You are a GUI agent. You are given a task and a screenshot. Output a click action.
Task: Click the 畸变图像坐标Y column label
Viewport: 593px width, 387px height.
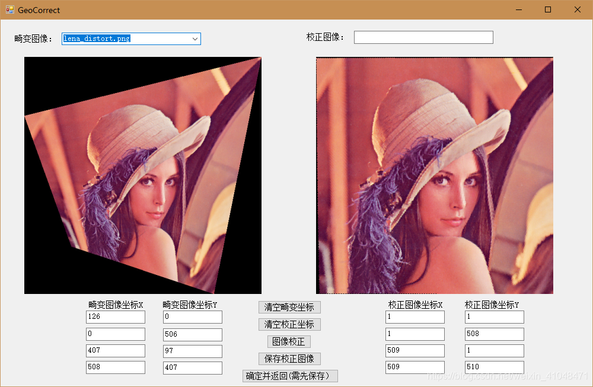(x=190, y=305)
